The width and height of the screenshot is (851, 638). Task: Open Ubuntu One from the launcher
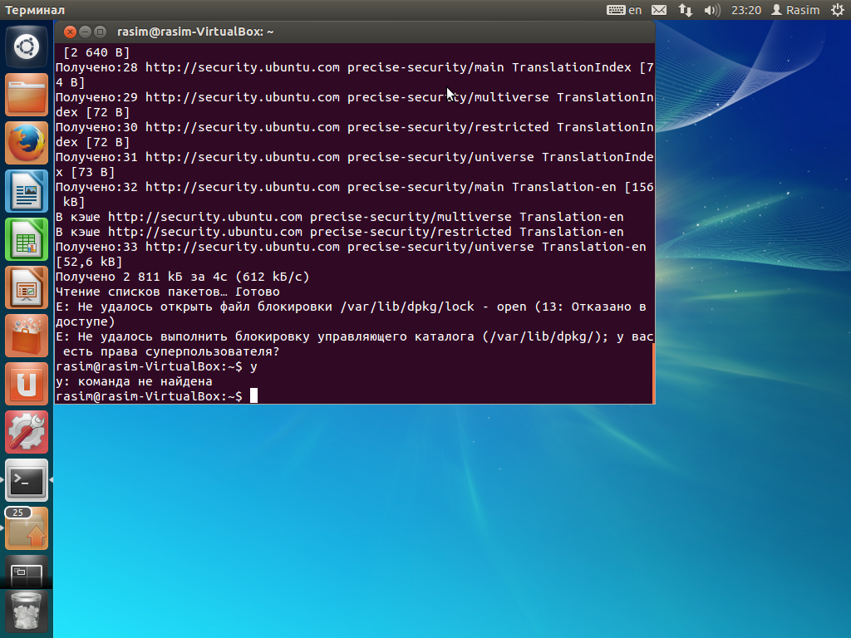pos(27,384)
